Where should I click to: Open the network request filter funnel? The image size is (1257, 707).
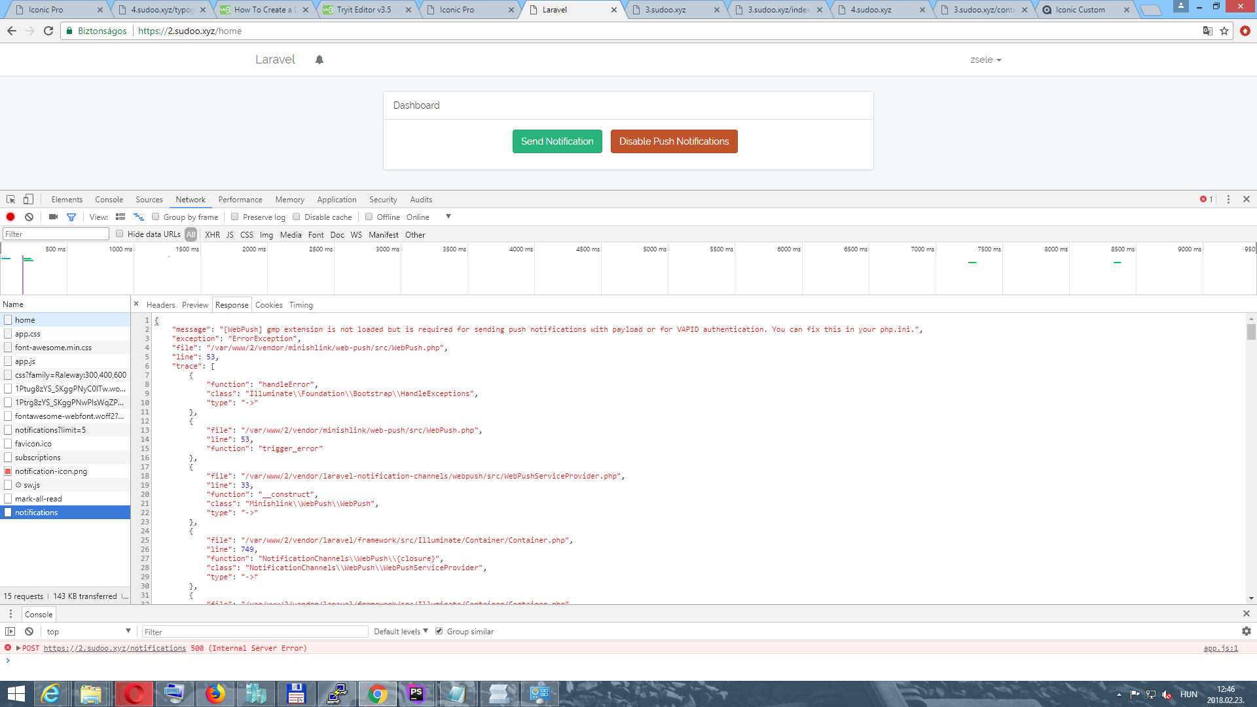(x=71, y=217)
